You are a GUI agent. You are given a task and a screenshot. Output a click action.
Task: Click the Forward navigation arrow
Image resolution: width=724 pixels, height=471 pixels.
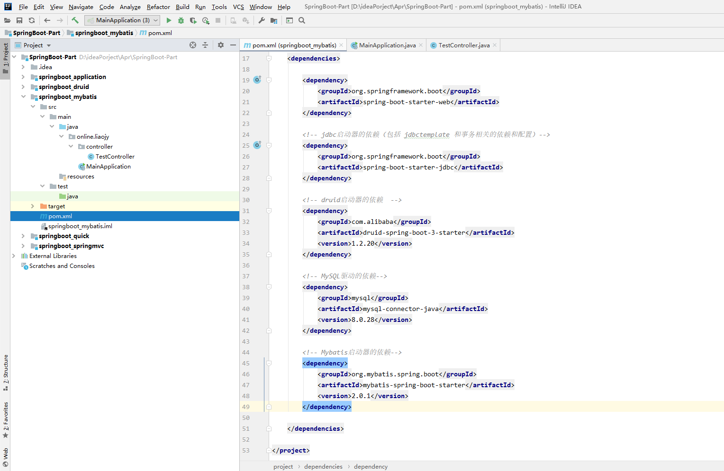tap(60, 20)
